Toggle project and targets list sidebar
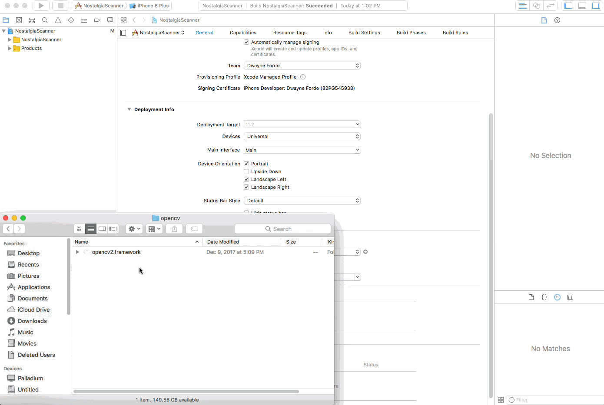Screen dimensions: 604x405 [x=123, y=33]
